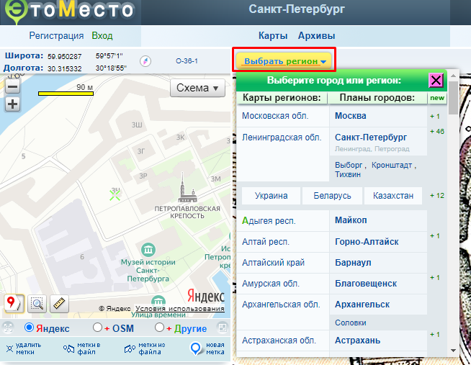Open Яндекс Условия использования link
This screenshot has height=365, width=471.
[x=179, y=309]
